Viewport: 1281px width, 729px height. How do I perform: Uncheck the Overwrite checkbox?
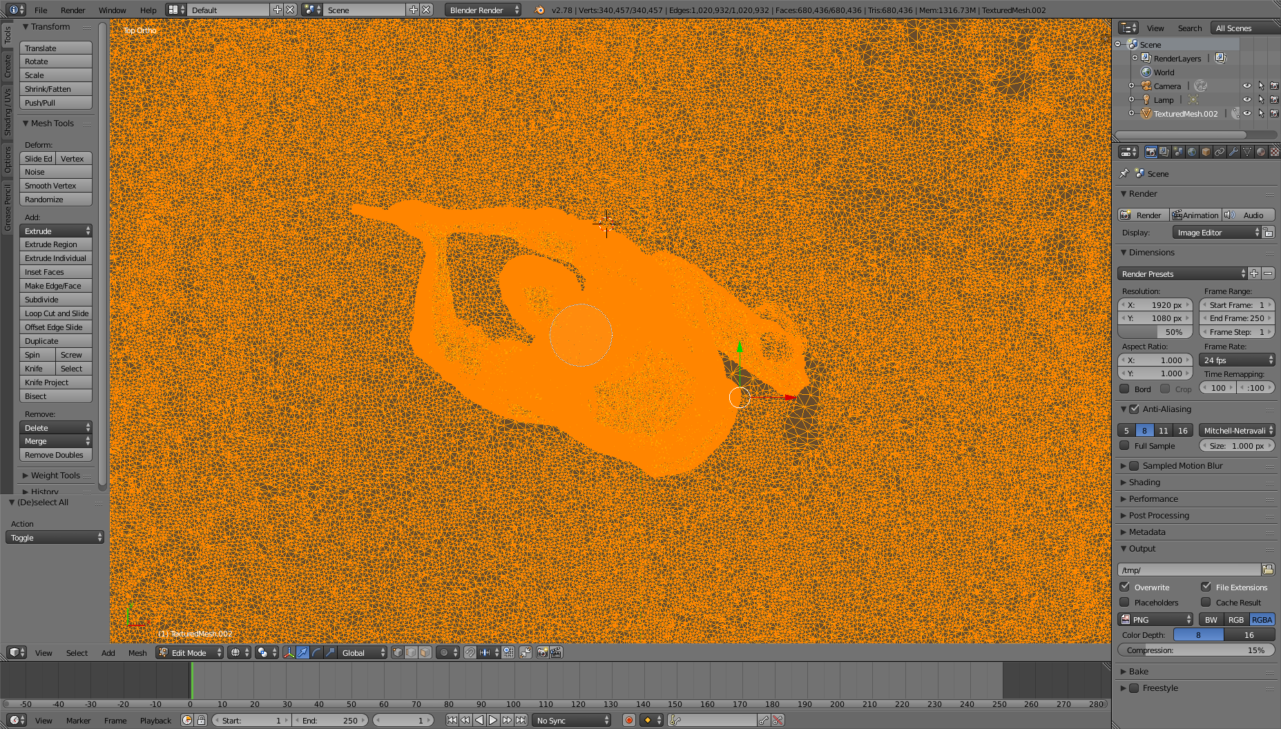coord(1124,587)
